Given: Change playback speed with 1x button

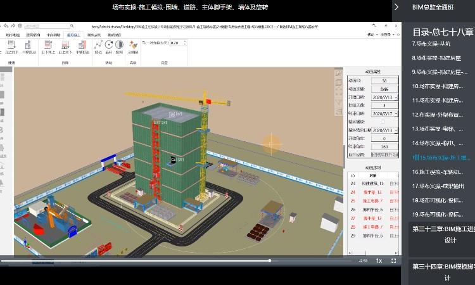Looking at the screenshot, I should tap(379, 260).
